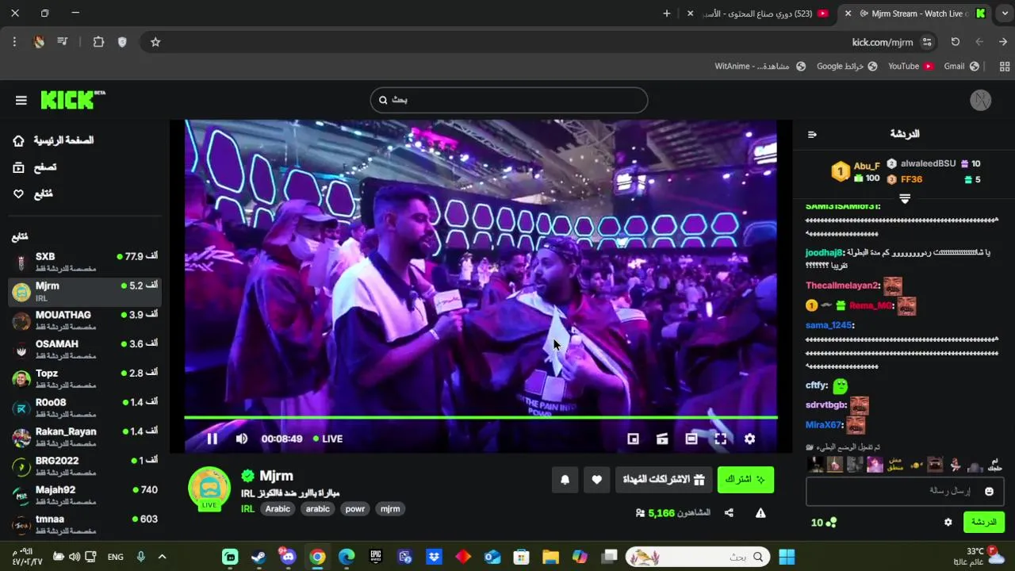Open the Gmail bookmark
The width and height of the screenshot is (1015, 571).
961,67
